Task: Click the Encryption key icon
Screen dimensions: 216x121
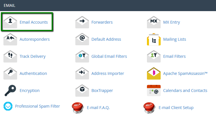Action: point(10,91)
